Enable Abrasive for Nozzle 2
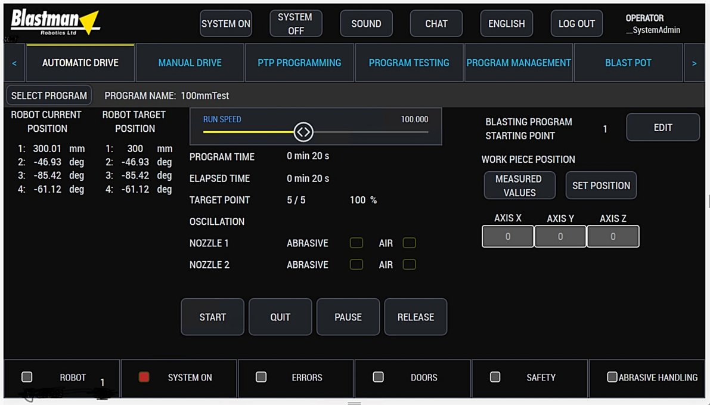710x405 pixels. 356,264
